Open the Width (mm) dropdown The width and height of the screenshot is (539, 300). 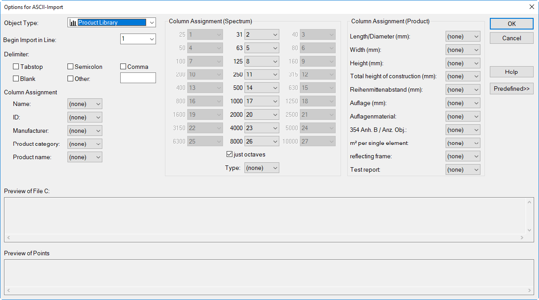(463, 50)
